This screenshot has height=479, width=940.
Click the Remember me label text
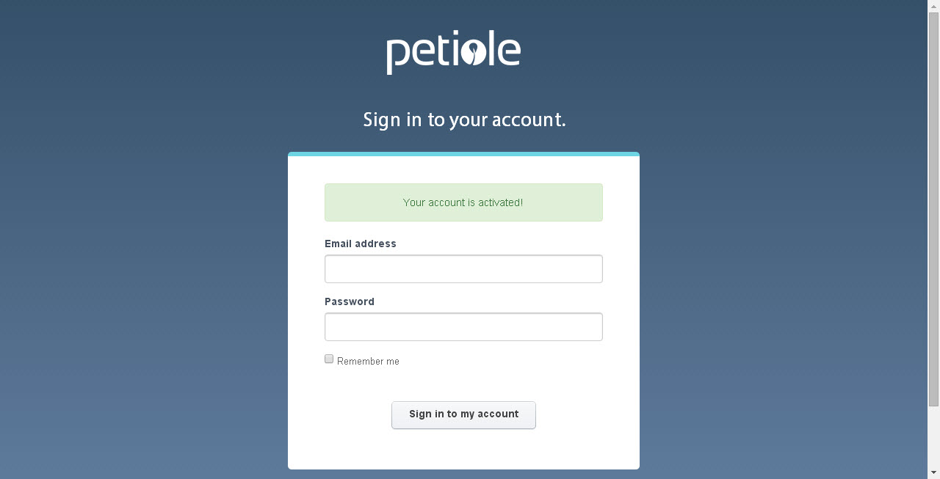click(x=368, y=361)
